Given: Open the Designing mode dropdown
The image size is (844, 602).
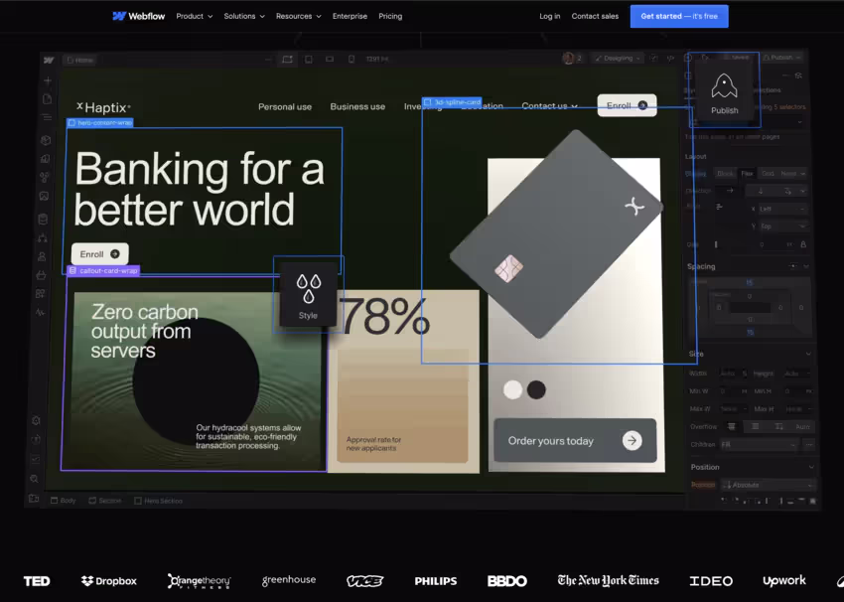Looking at the screenshot, I should coord(618,59).
